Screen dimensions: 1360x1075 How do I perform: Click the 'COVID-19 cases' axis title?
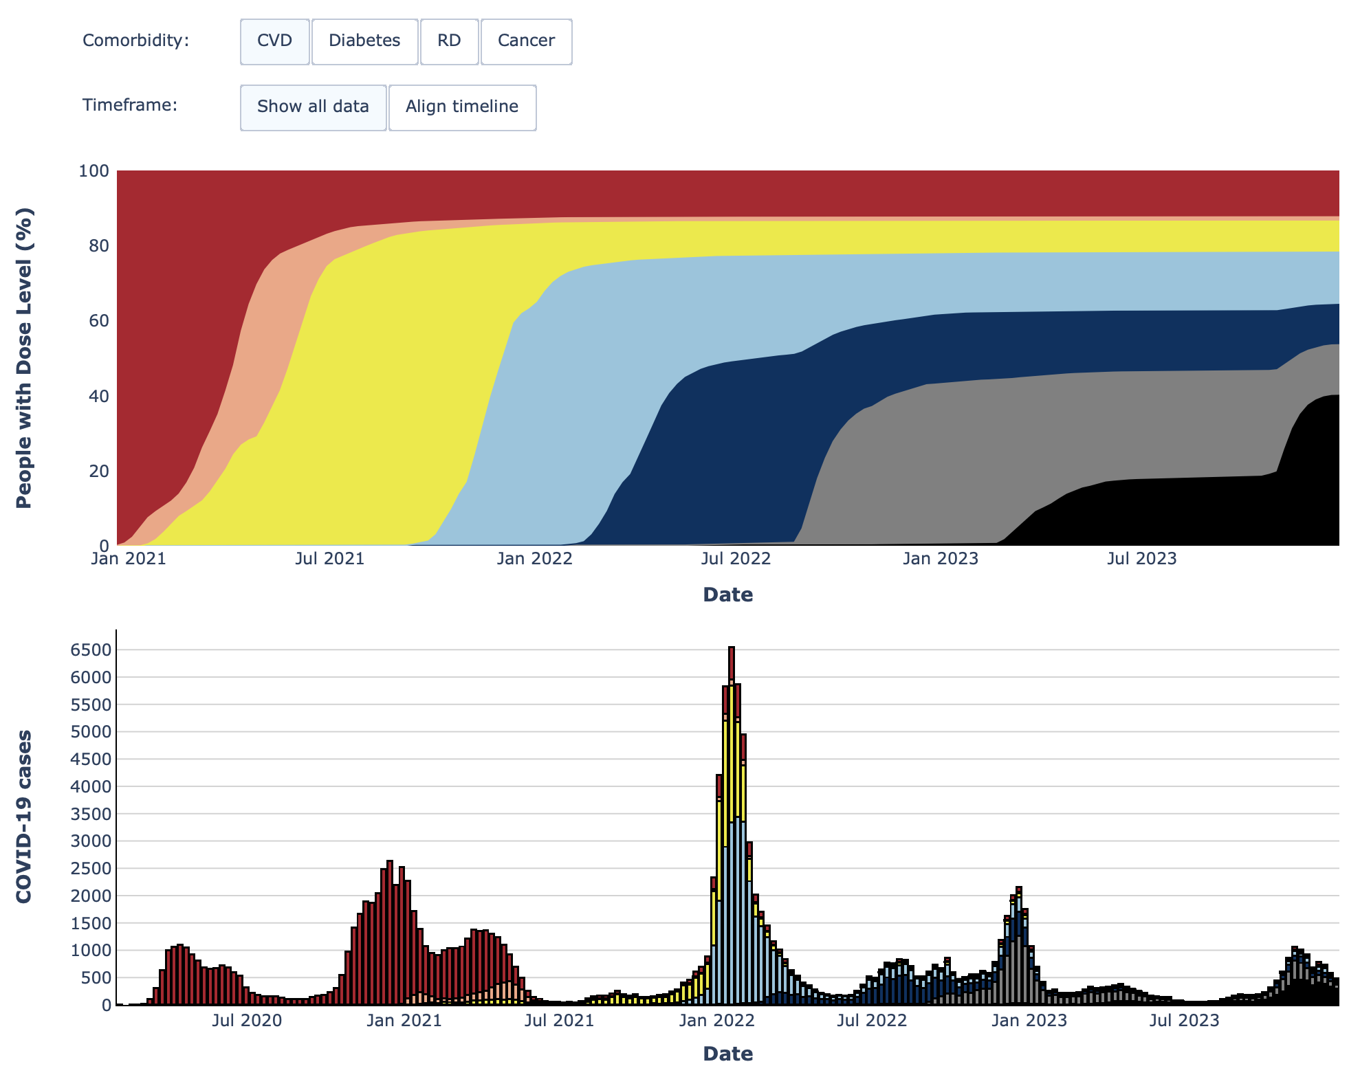click(24, 817)
